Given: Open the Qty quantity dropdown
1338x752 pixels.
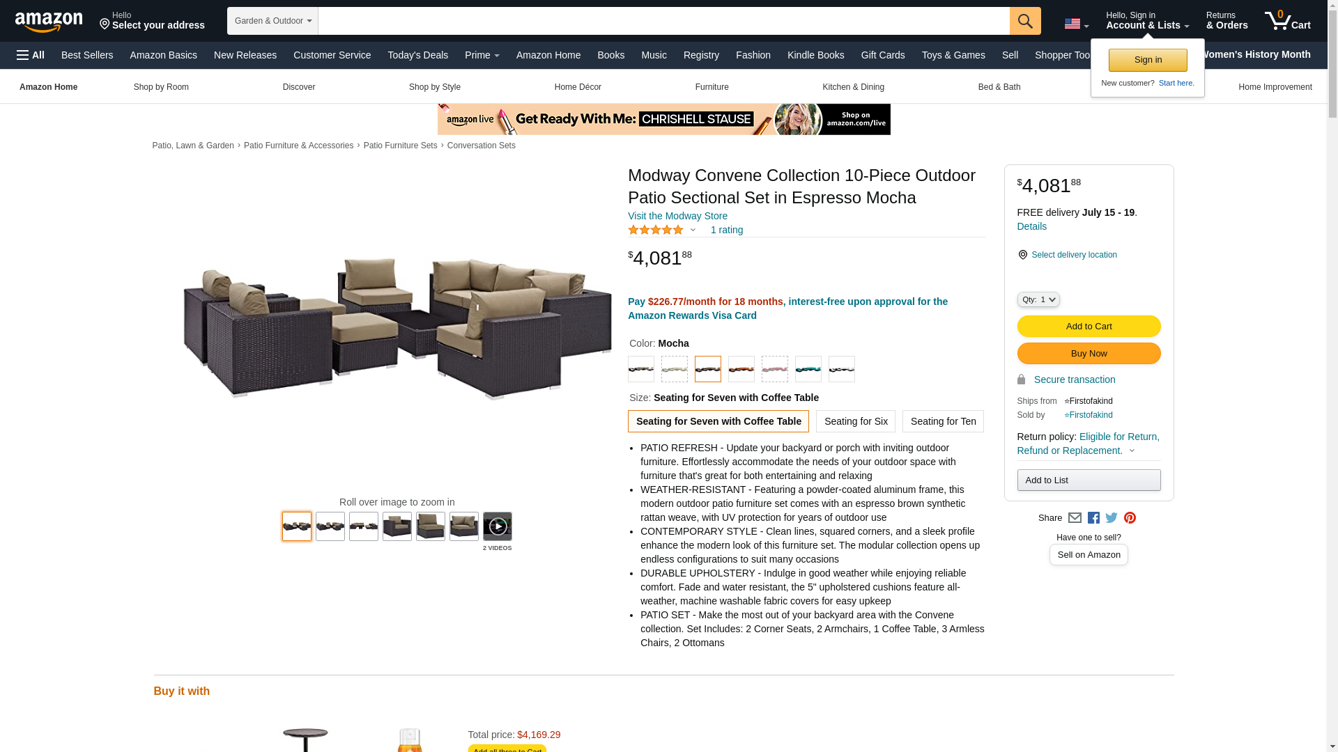Looking at the screenshot, I should point(1038,299).
